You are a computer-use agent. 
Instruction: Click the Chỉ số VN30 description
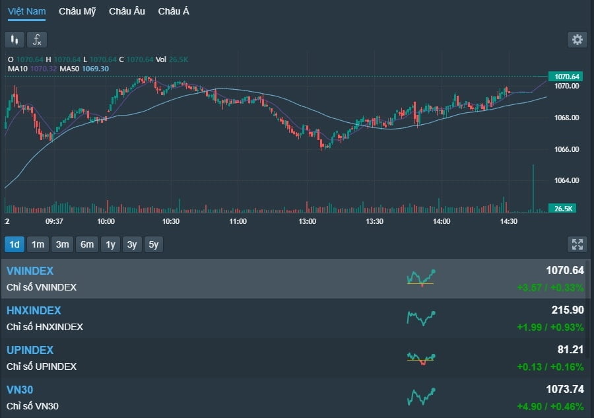32,406
